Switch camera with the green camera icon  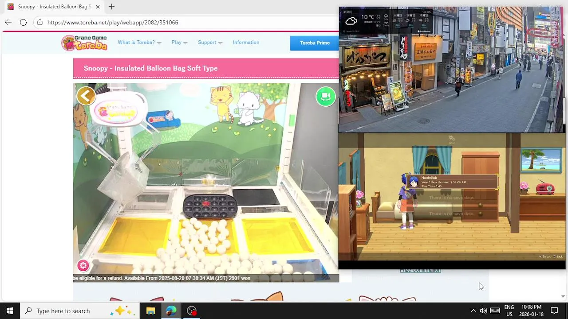[326, 96]
